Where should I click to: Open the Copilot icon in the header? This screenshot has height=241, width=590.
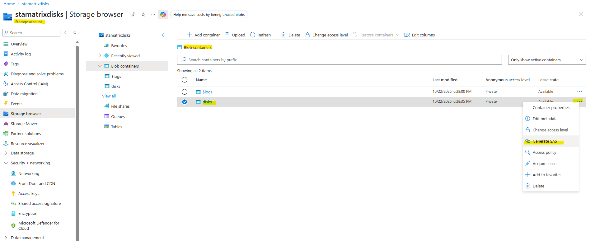coord(163,14)
